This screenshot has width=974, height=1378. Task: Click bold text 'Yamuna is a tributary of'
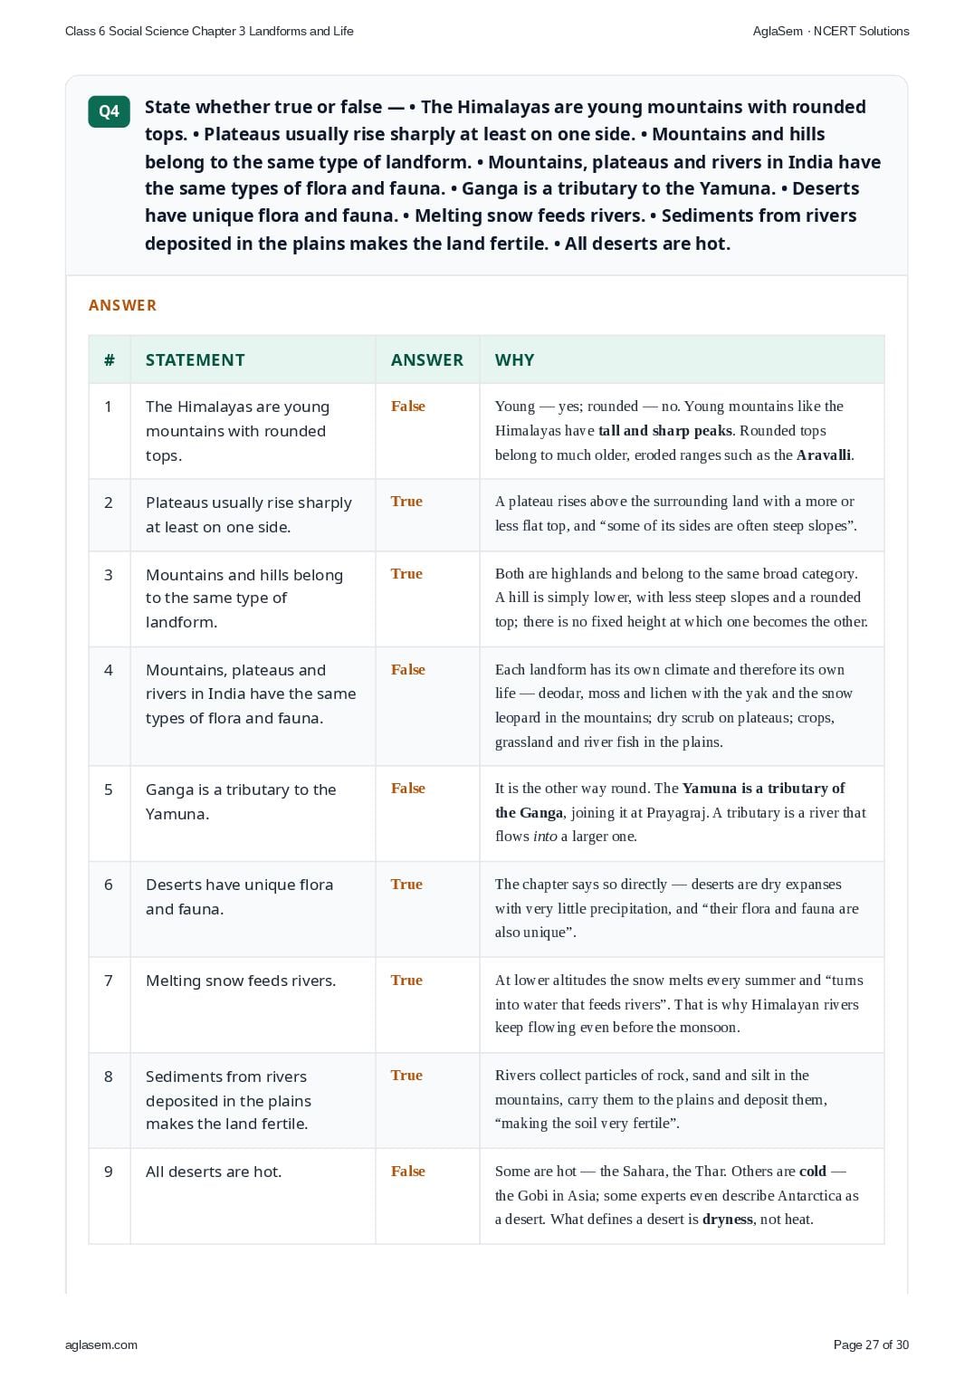tap(763, 788)
